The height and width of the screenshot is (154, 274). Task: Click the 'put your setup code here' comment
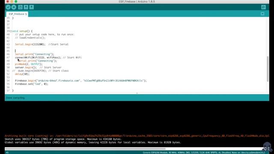tap(45, 34)
